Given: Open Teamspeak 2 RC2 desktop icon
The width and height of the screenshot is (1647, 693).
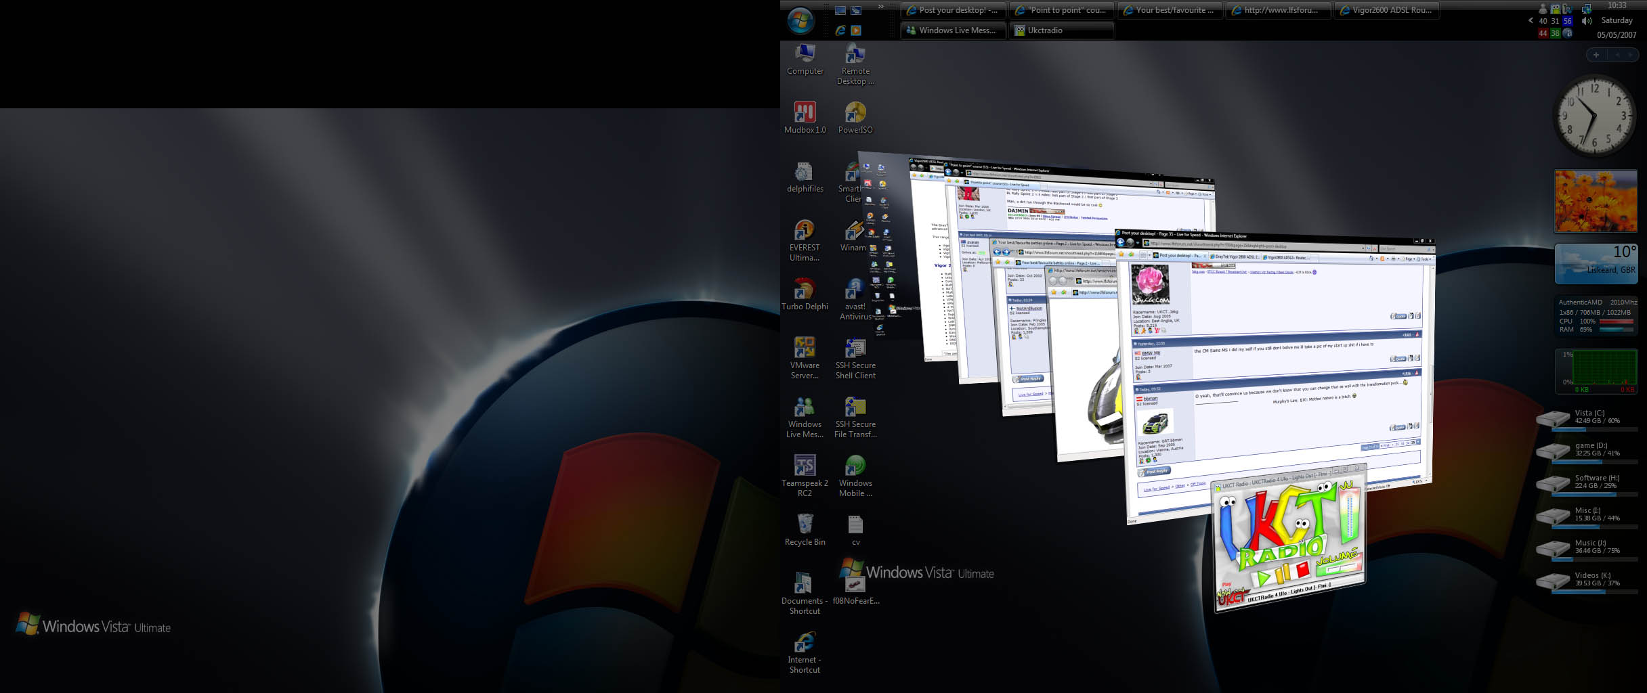Looking at the screenshot, I should pyautogui.click(x=805, y=476).
